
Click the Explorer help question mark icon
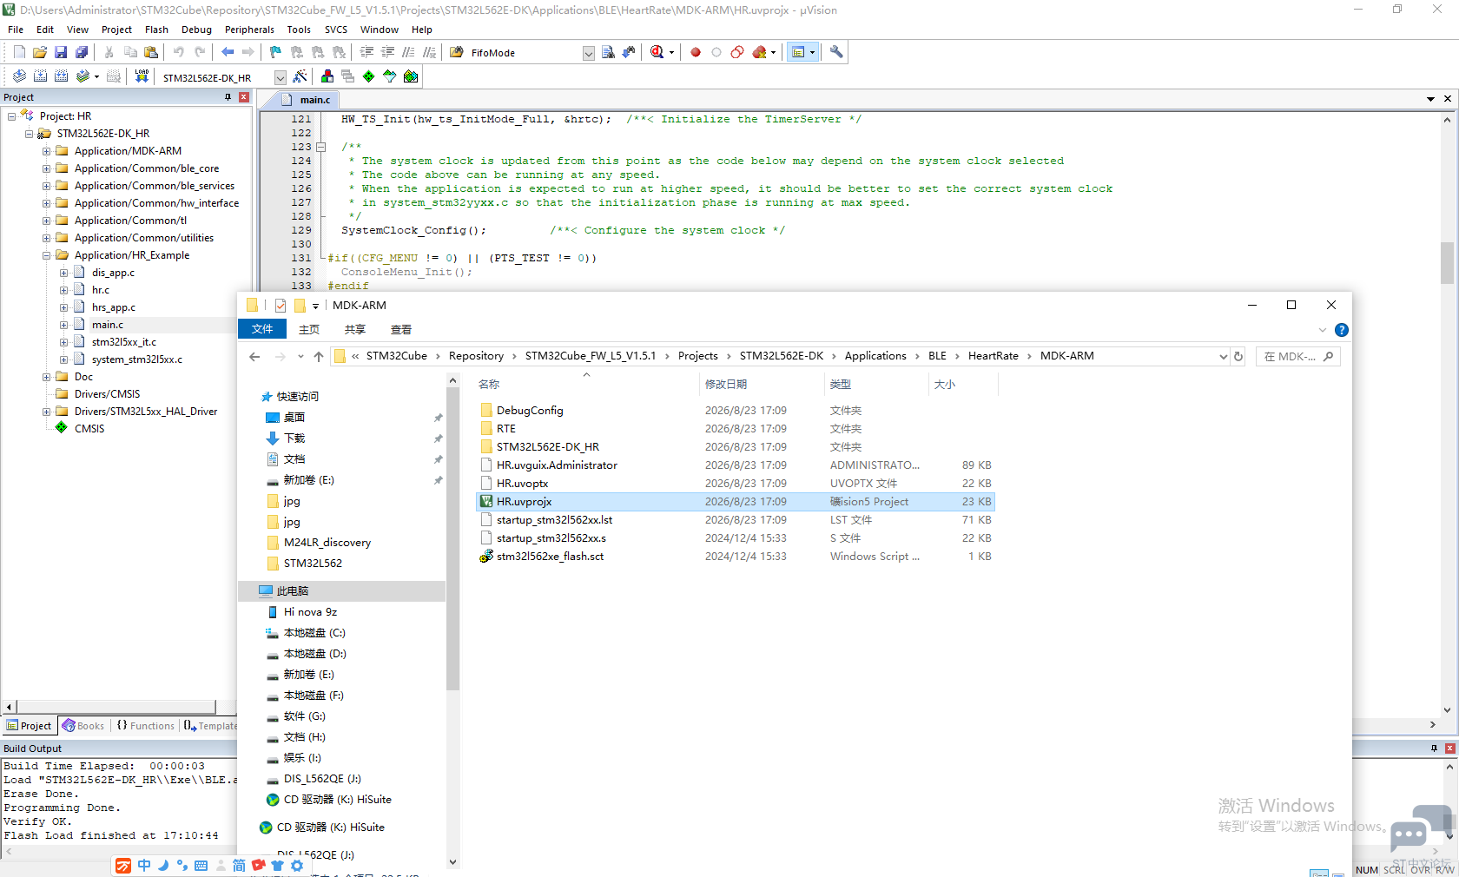click(x=1342, y=330)
